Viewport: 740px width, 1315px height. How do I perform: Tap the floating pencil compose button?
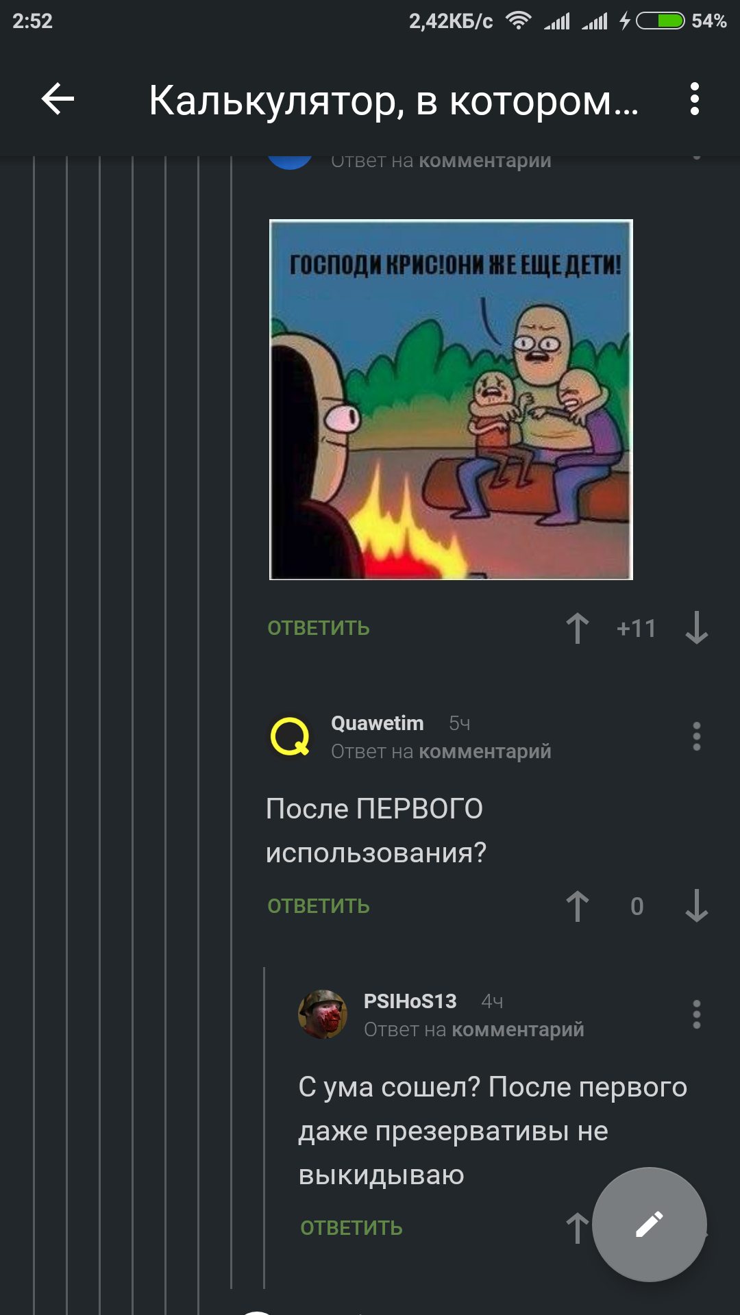click(x=650, y=1225)
